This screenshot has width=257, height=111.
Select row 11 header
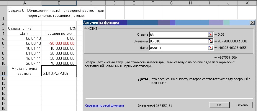pos(4,71)
